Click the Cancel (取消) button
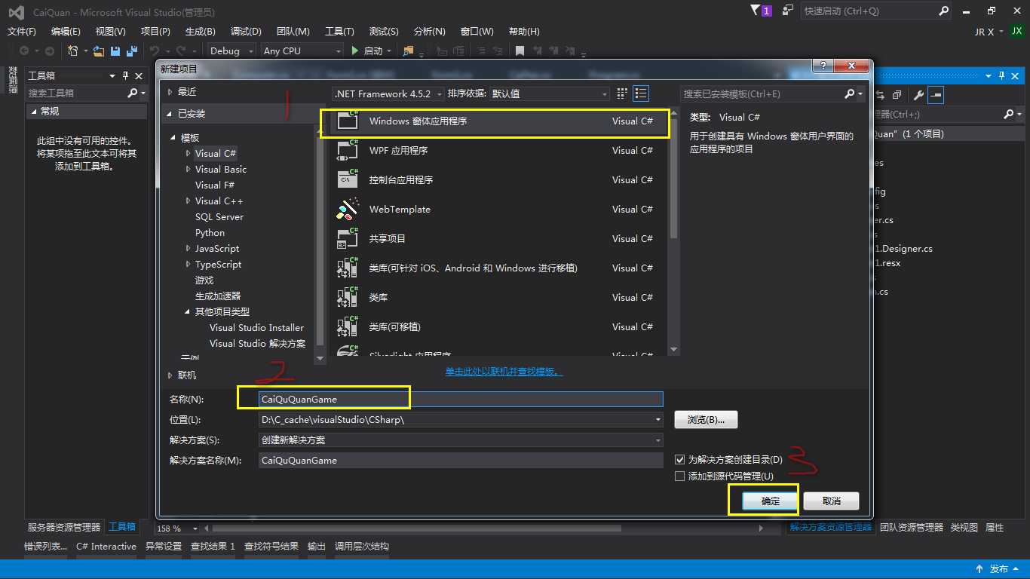The height and width of the screenshot is (579, 1030). (831, 501)
